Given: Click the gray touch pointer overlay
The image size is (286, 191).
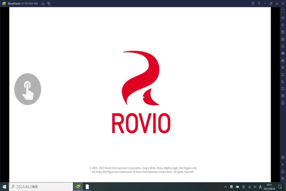Looking at the screenshot, I should click(28, 89).
